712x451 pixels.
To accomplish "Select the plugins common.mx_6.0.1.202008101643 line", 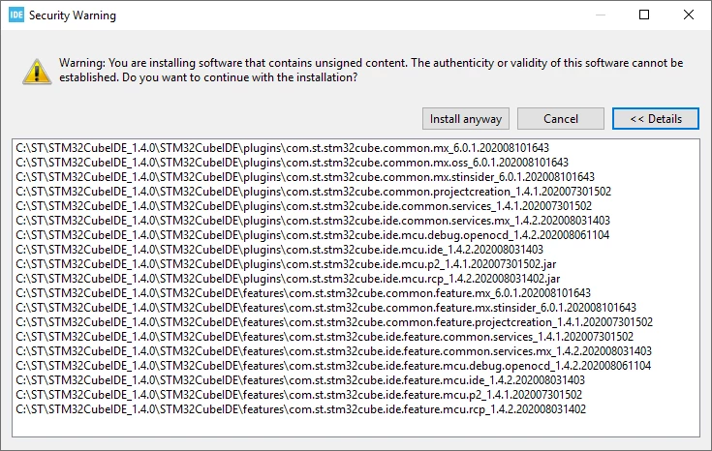I will point(282,148).
